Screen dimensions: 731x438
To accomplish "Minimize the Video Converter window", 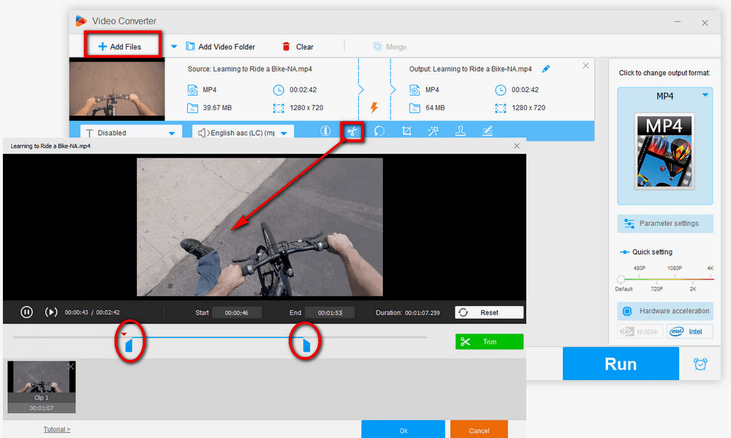I will [x=678, y=21].
